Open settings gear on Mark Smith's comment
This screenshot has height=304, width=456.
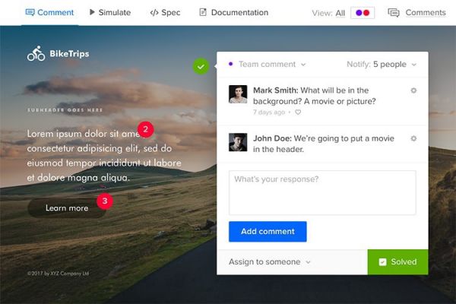[x=413, y=90]
